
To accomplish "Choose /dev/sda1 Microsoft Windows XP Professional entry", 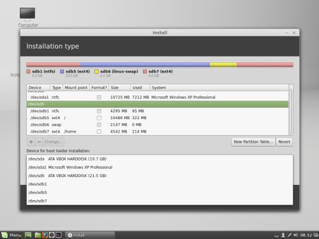I will click(x=159, y=168).
